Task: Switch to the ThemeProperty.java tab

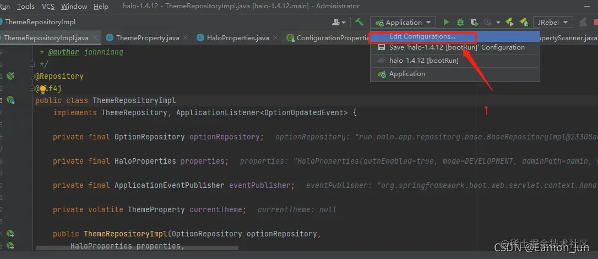Action: pos(147,38)
